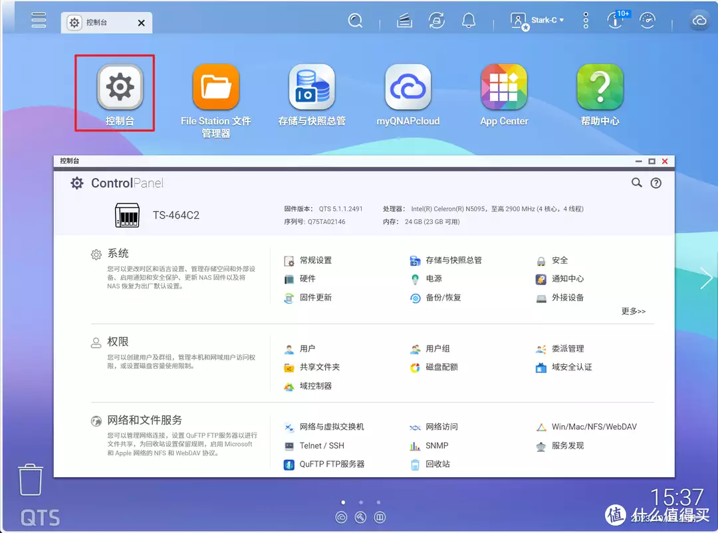The image size is (718, 533).
Task: Open 网络与虚拟交换机
Action: tap(324, 427)
